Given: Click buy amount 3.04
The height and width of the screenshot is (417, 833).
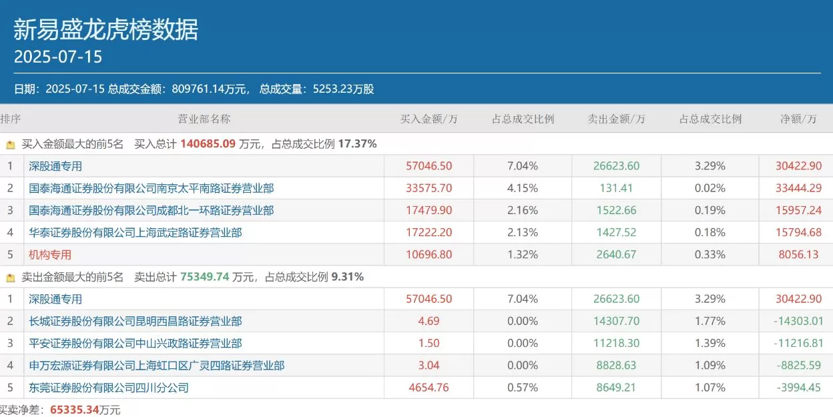Looking at the screenshot, I should click(429, 365).
